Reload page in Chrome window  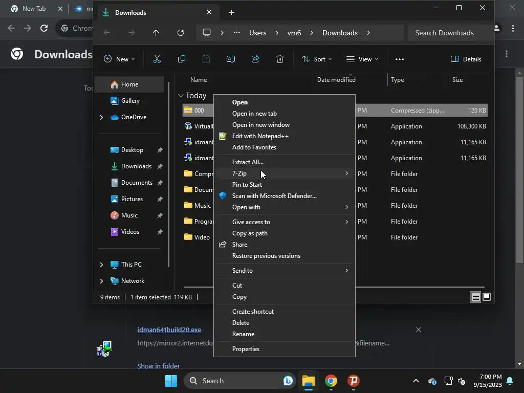pyautogui.click(x=44, y=28)
